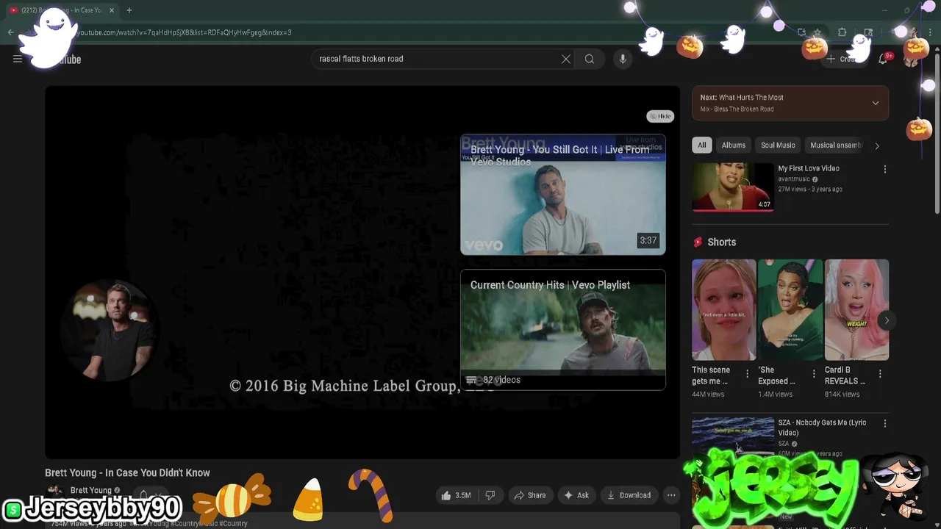Open Cardi B REVEALS short thumbnail
Screen dimensions: 941x529
pos(856,310)
